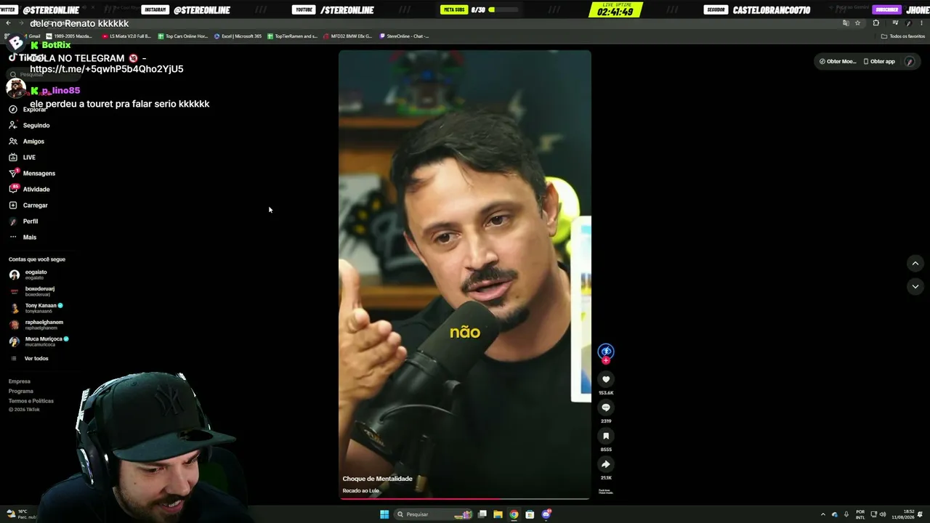
Task: Open the Gmail bookmark
Action: tap(32, 36)
